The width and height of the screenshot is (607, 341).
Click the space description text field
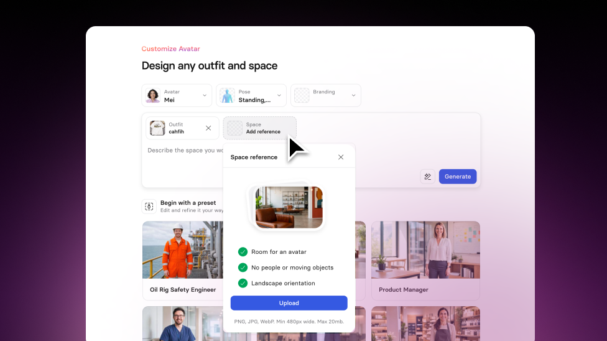tap(185, 151)
